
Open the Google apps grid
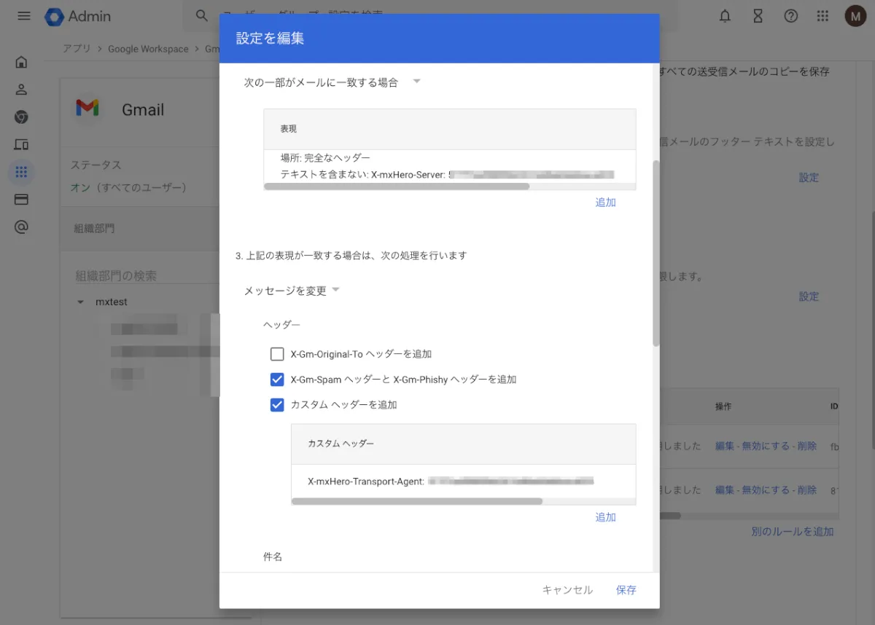(822, 16)
